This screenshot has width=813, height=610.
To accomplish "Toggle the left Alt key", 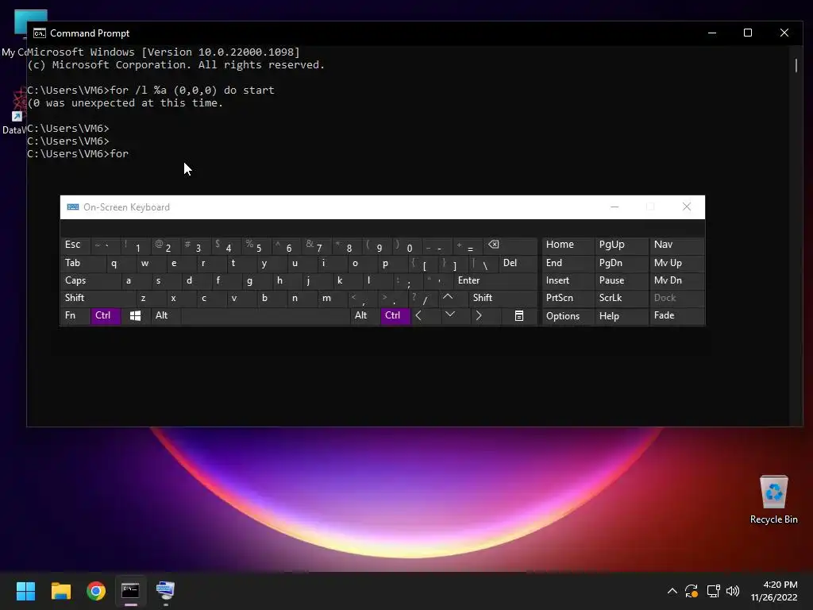I will tap(165, 315).
